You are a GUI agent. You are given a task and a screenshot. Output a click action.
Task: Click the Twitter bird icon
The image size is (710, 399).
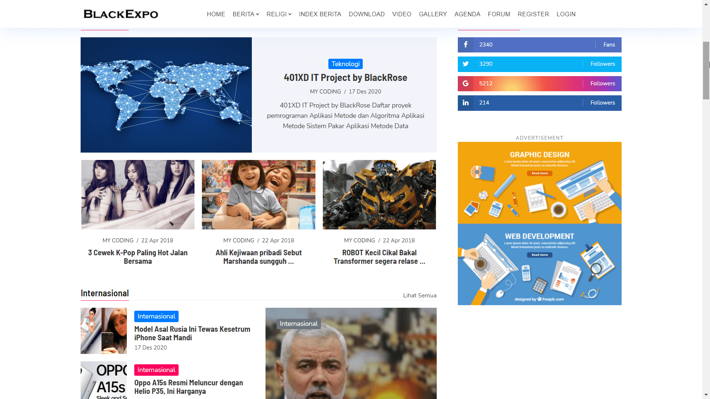(466, 64)
